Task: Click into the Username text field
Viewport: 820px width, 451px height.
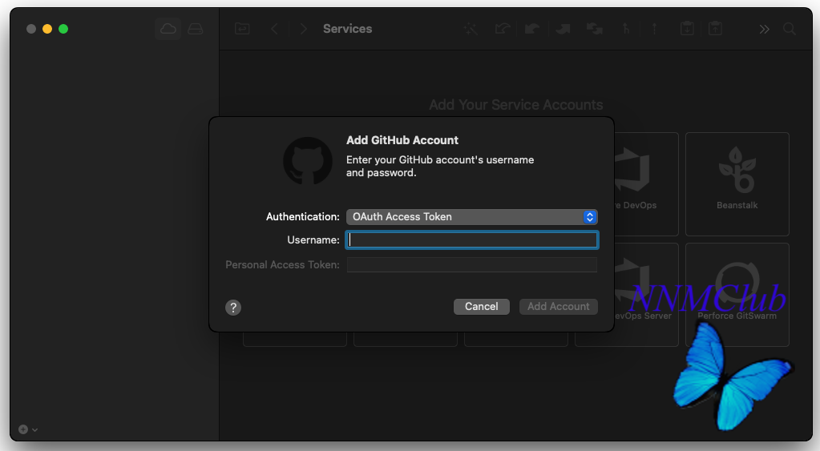Action: coord(471,240)
